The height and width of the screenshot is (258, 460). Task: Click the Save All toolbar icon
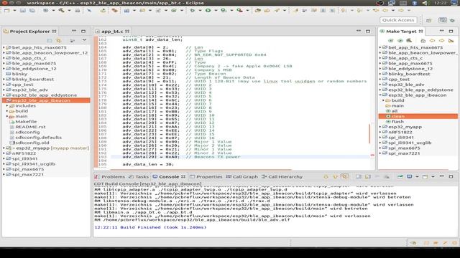pyautogui.click(x=32, y=11)
